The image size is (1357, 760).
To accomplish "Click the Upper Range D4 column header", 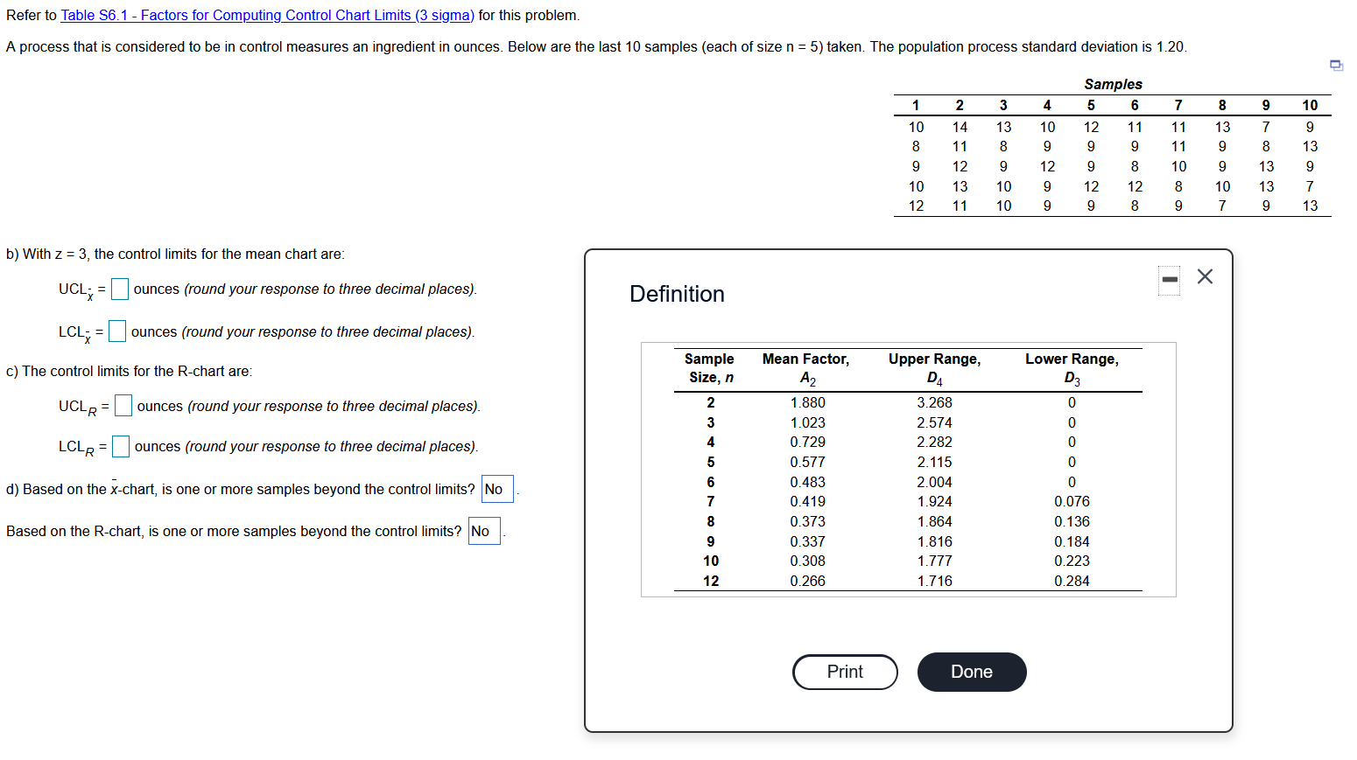I will coord(934,367).
